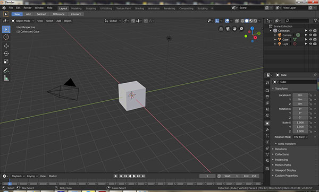Click the Scale X value field
This screenshot has height=192, width=319.
300,123
